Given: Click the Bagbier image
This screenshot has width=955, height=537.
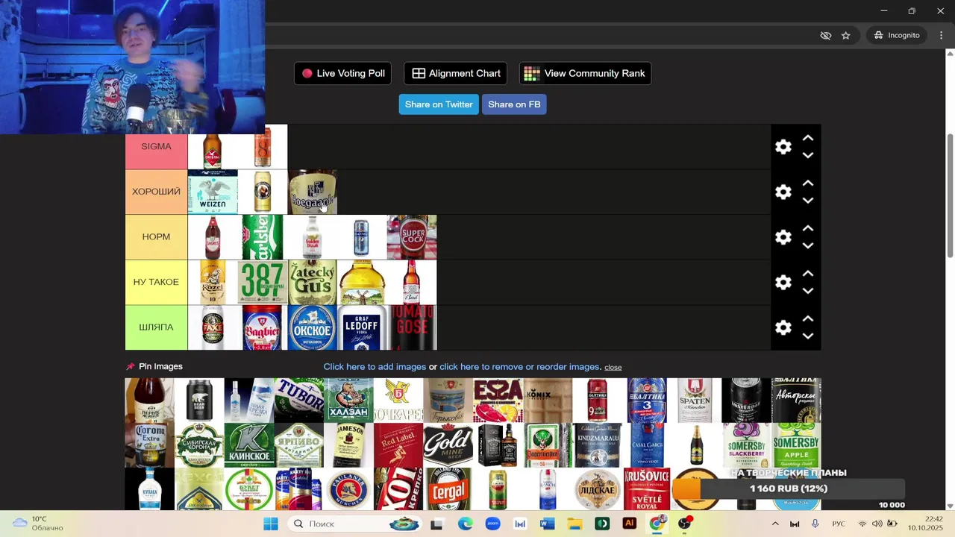Looking at the screenshot, I should tap(263, 327).
